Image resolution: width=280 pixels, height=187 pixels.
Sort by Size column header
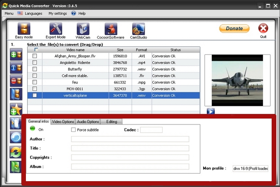(120, 50)
